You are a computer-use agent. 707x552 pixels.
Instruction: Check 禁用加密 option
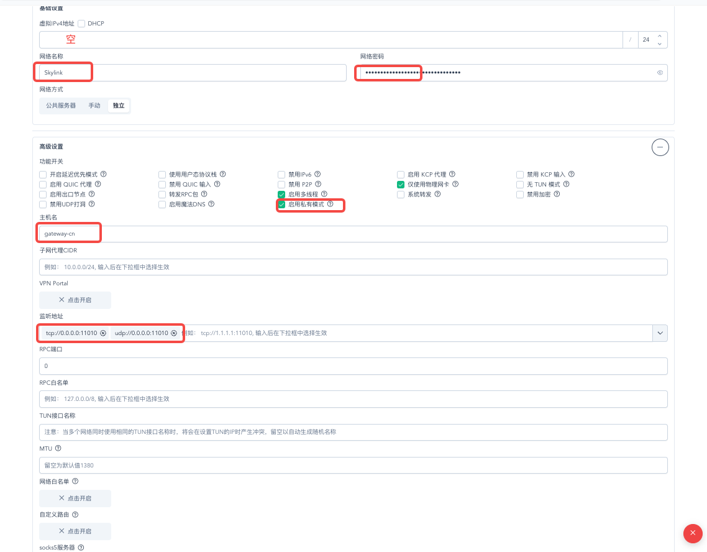520,195
